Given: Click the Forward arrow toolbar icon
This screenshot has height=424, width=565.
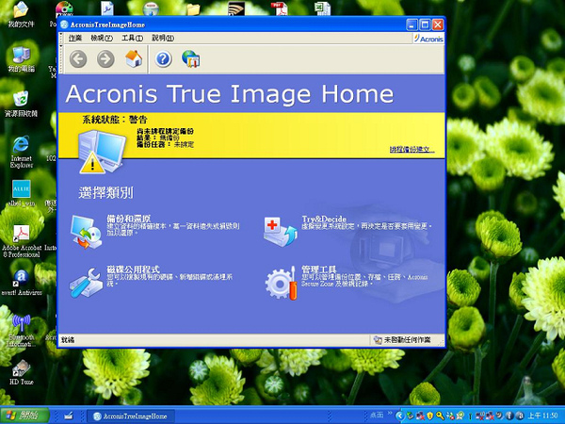Looking at the screenshot, I should point(105,59).
